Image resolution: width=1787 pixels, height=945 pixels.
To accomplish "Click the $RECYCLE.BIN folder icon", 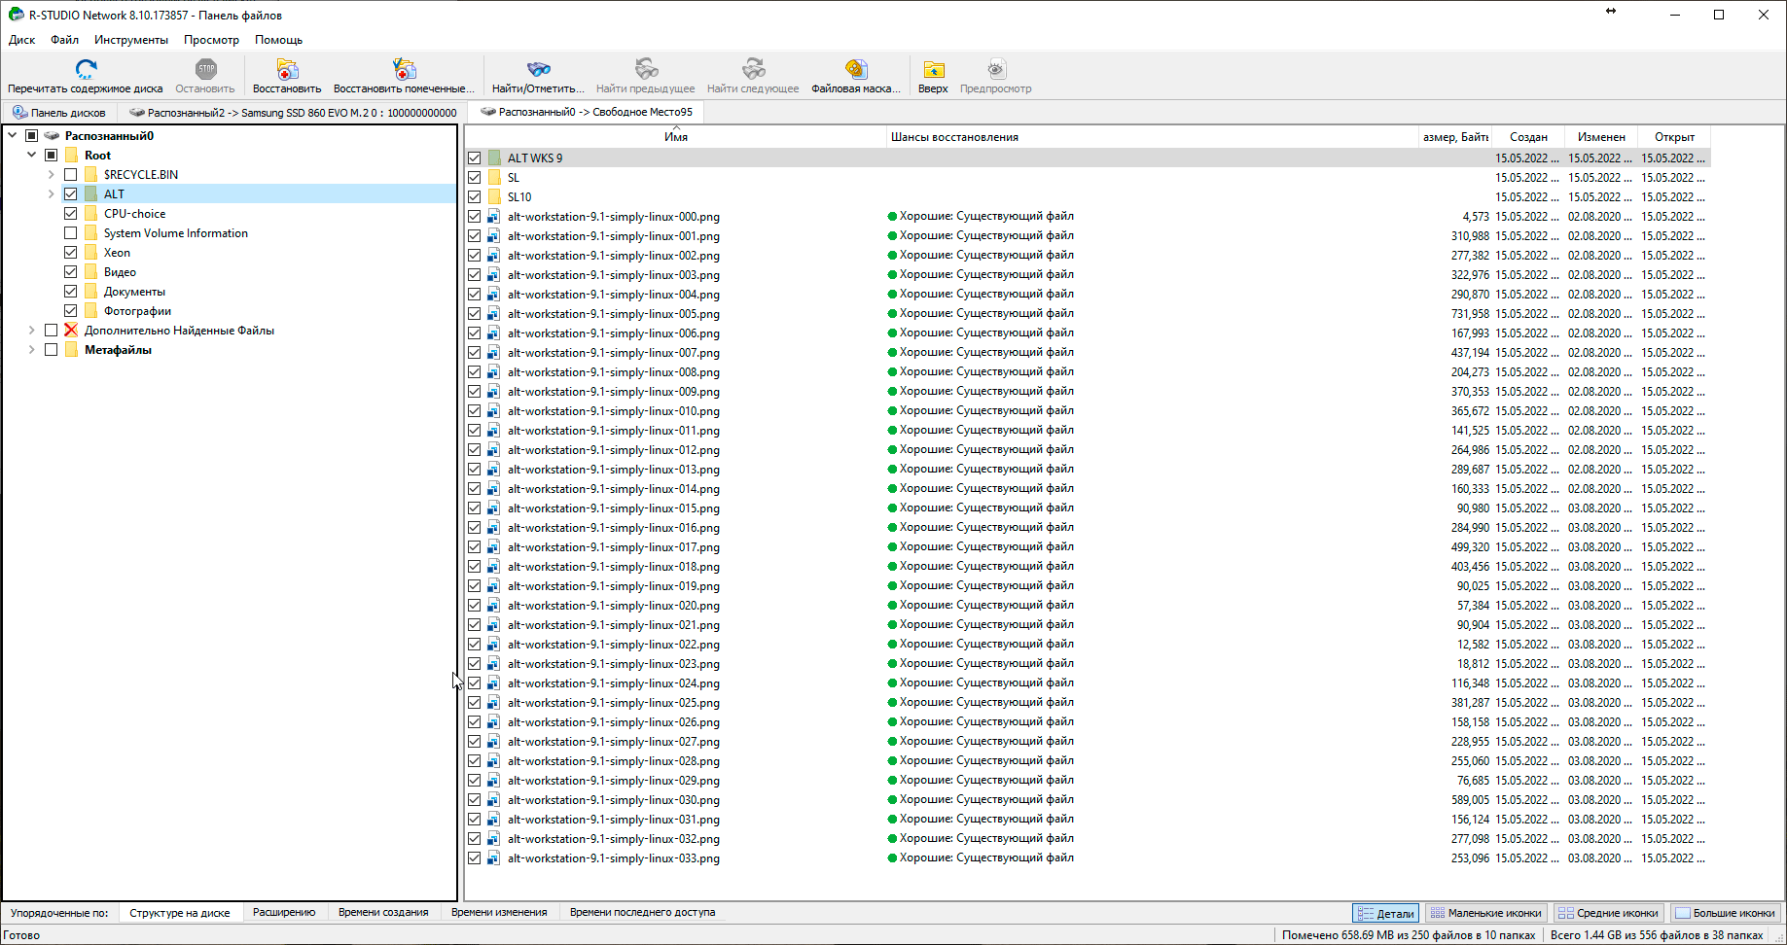I will 90,175.
